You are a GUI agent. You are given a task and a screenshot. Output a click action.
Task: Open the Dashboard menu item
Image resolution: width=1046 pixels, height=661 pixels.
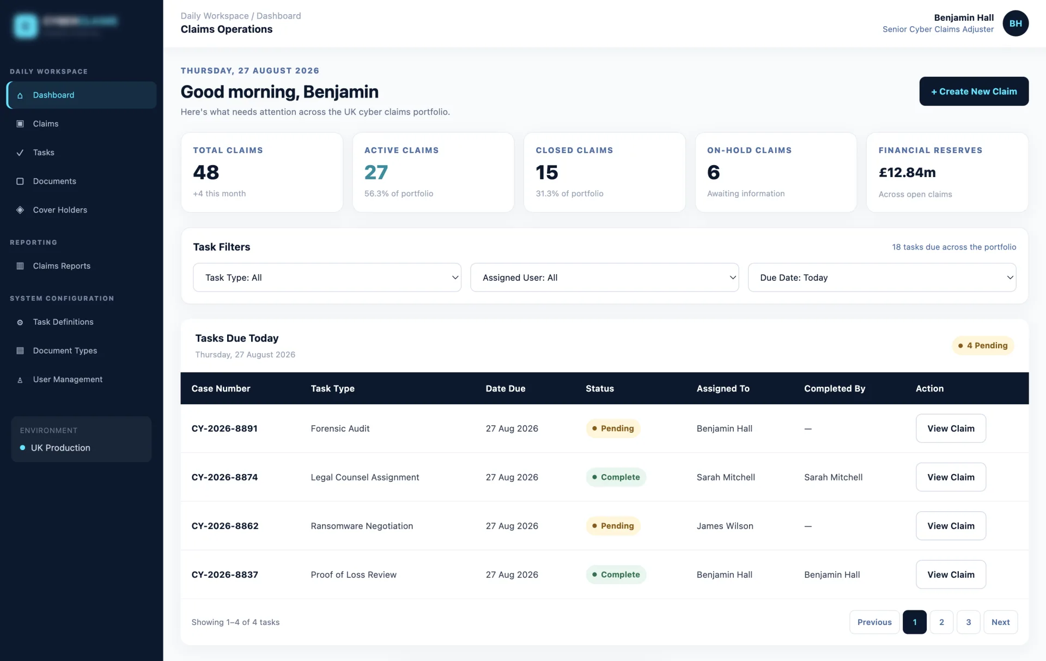(x=82, y=95)
